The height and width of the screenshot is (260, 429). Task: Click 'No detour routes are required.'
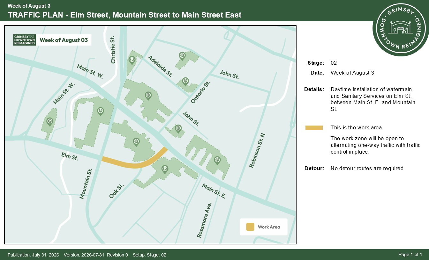pyautogui.click(x=368, y=168)
